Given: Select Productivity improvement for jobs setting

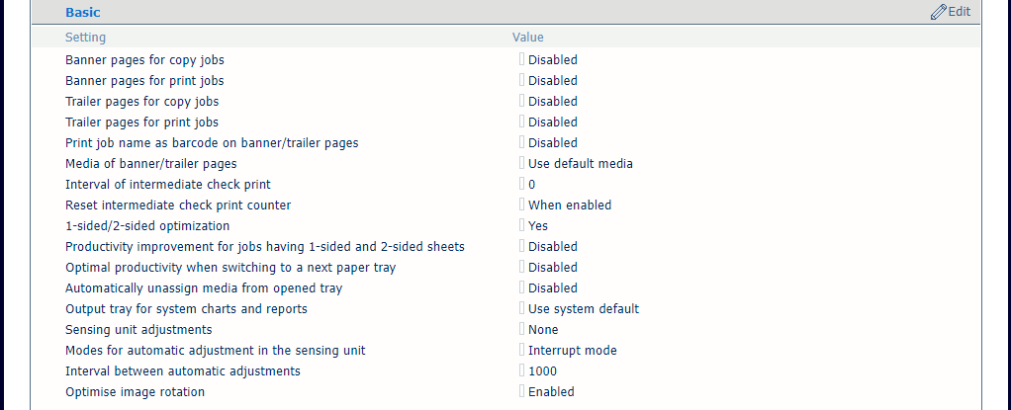Looking at the screenshot, I should [264, 247].
